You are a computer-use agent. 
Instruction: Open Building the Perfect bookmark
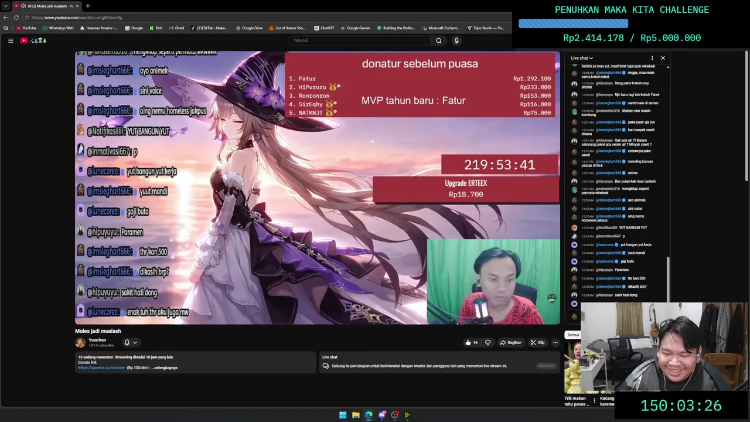tap(396, 28)
